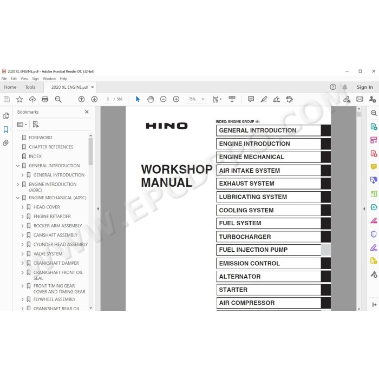Toggle read mode scrolling icon
Viewport: 379px width, 379px height.
coord(232,99)
